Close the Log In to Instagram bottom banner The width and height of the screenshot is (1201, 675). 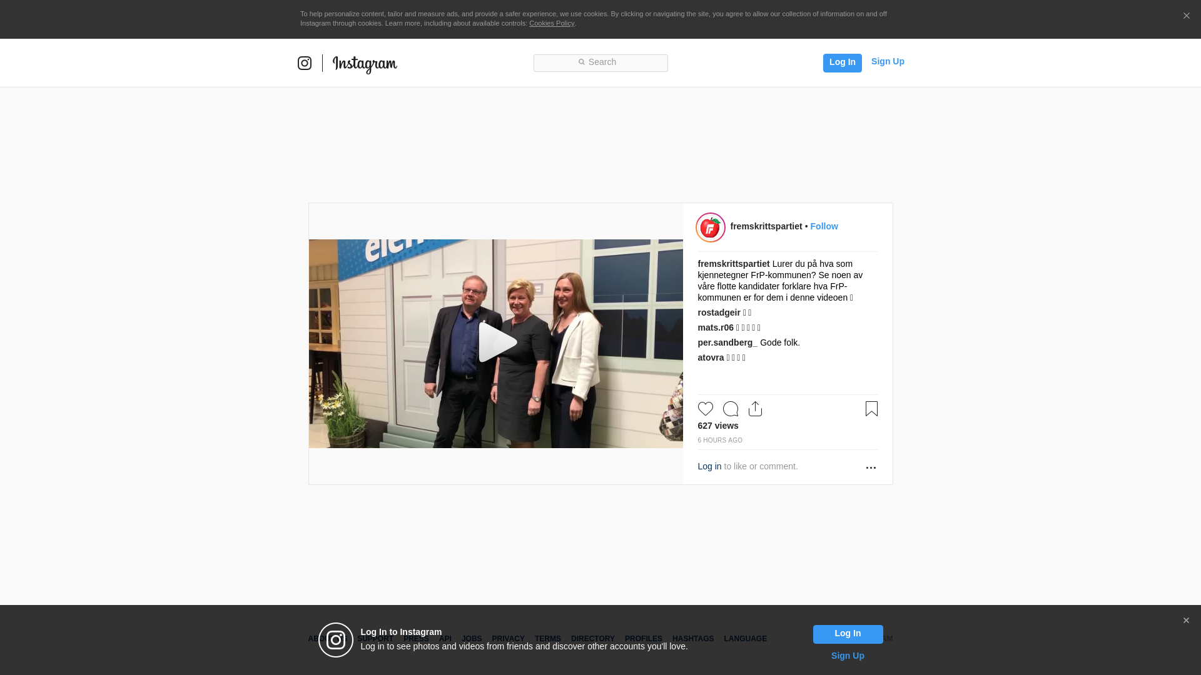(1186, 621)
